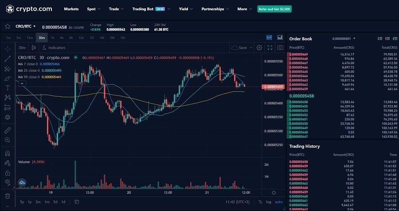Enter fullscreen chart mode
The width and height of the screenshot is (399, 211).
pos(270,47)
